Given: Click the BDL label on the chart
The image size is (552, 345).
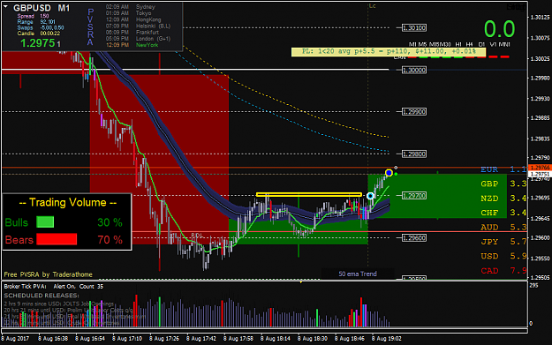Looking at the screenshot, I should 196,236.
